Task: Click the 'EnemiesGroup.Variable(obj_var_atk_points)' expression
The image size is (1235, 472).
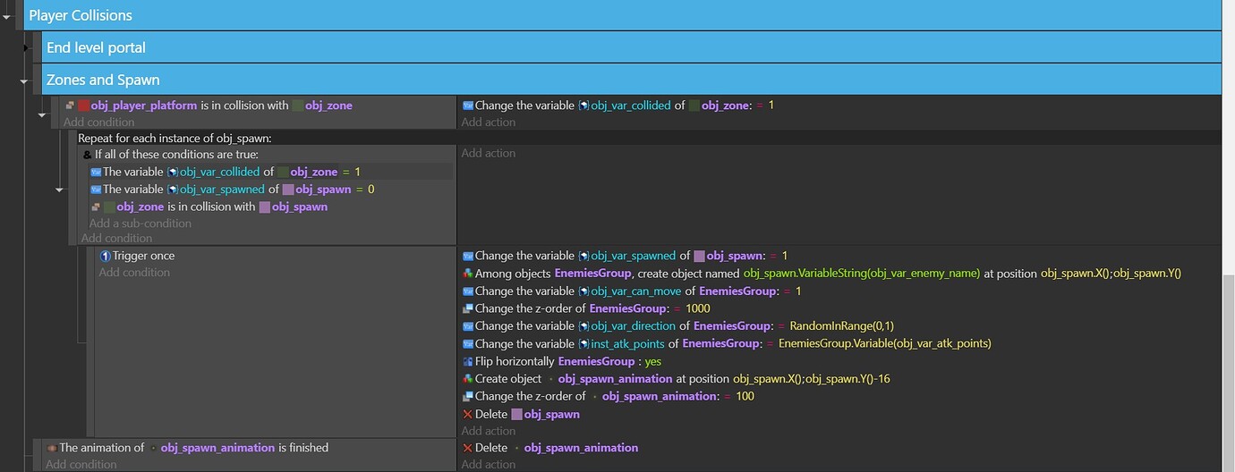Action: tap(885, 344)
